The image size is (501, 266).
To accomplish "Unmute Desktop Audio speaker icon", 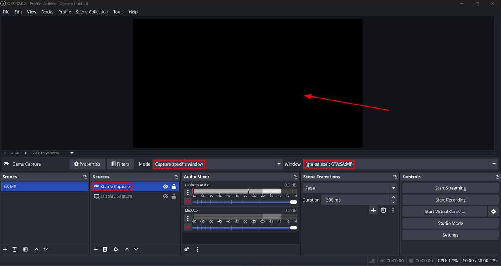I will 188,201.
